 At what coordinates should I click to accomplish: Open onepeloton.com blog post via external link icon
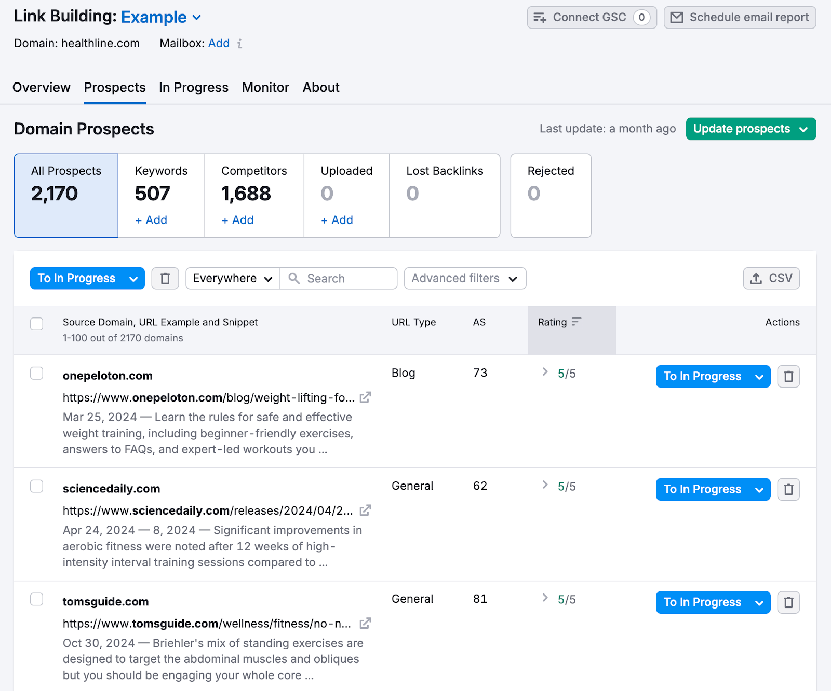[x=366, y=397]
